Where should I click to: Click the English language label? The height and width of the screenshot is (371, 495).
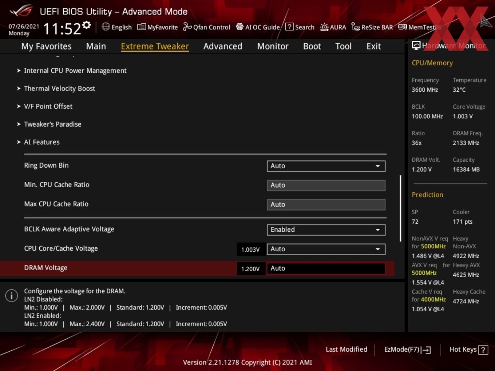click(122, 27)
